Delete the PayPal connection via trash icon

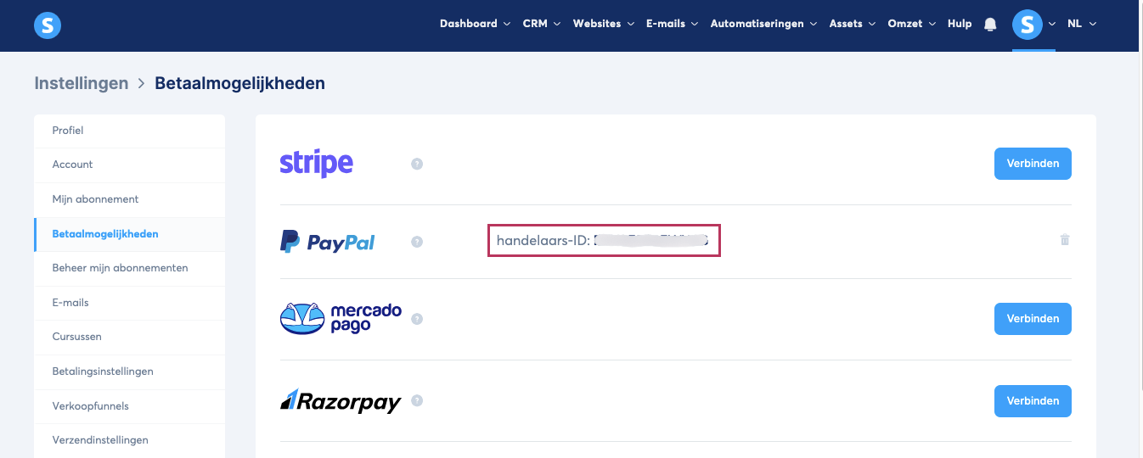[1065, 240]
